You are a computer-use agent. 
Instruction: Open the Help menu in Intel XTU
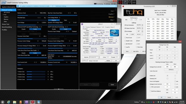pyautogui.click(x=114, y=4)
